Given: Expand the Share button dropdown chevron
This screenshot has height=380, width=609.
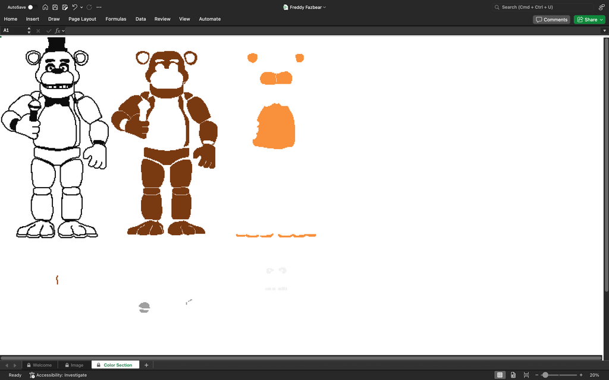Looking at the screenshot, I should pos(602,20).
